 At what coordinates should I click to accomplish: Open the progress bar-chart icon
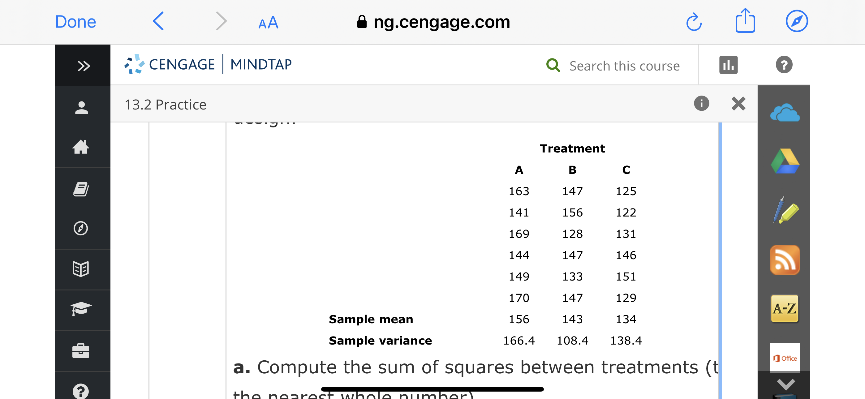728,65
